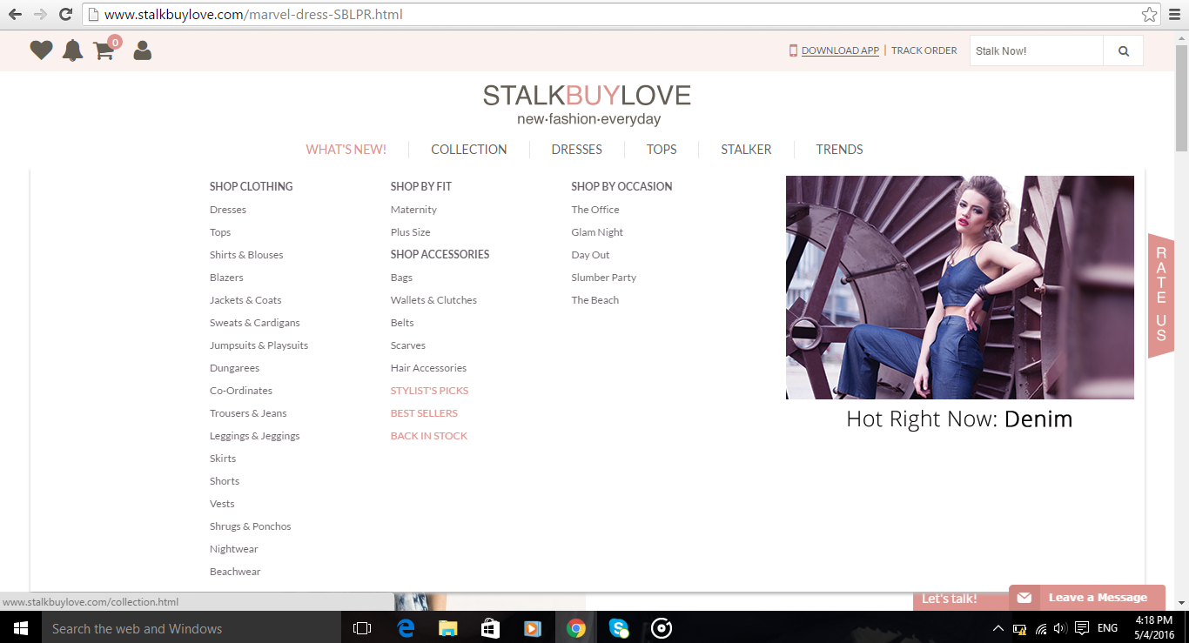The image size is (1189, 643).
Task: Click the TRACK ORDER link
Action: point(924,50)
